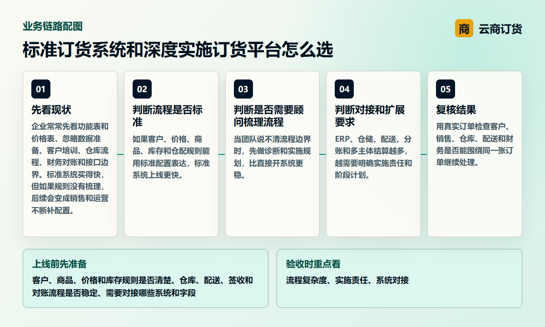Select the 05 step number badge
The image size is (545, 327).
click(446, 89)
